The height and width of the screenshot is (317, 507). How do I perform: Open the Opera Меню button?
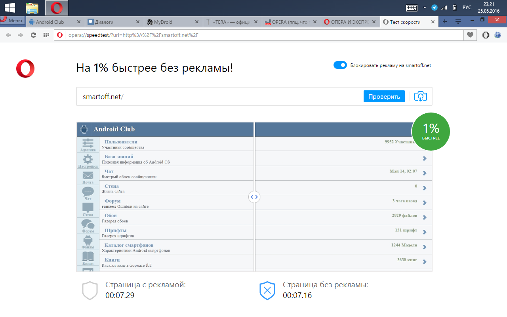pos(12,21)
